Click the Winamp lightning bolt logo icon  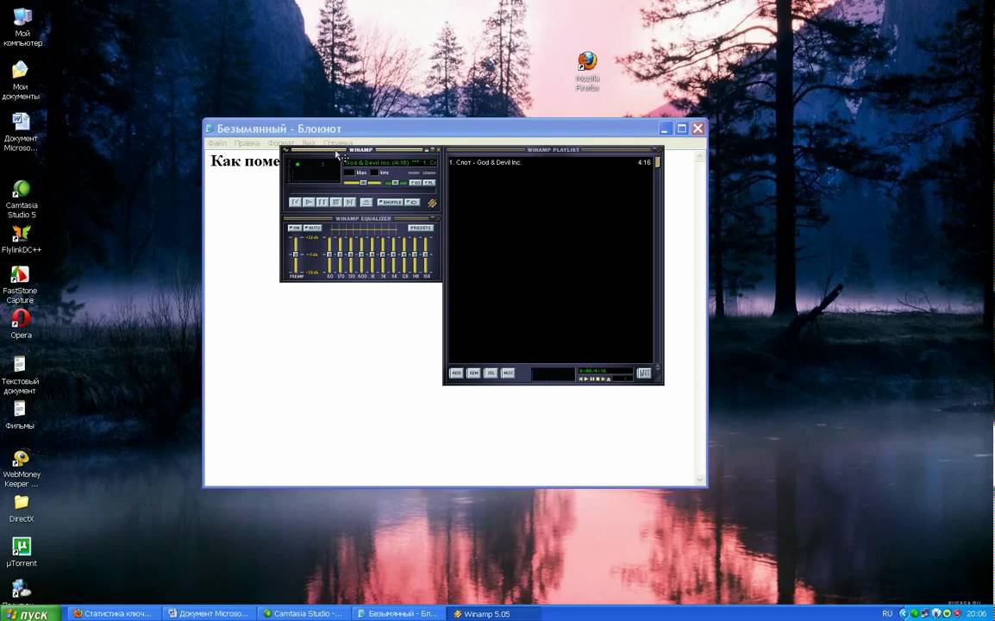[x=432, y=204]
